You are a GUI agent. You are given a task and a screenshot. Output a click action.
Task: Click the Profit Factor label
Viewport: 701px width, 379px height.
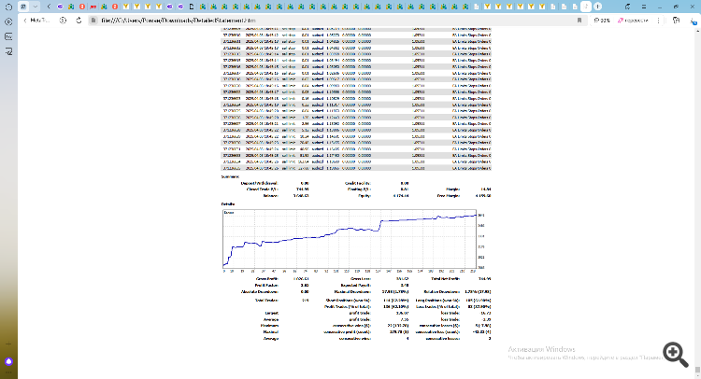point(266,285)
